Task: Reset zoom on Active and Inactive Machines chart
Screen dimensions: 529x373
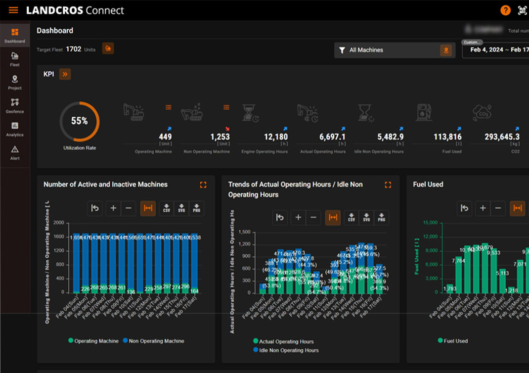Action: (x=95, y=208)
